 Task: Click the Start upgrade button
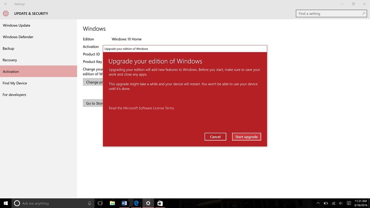click(246, 137)
